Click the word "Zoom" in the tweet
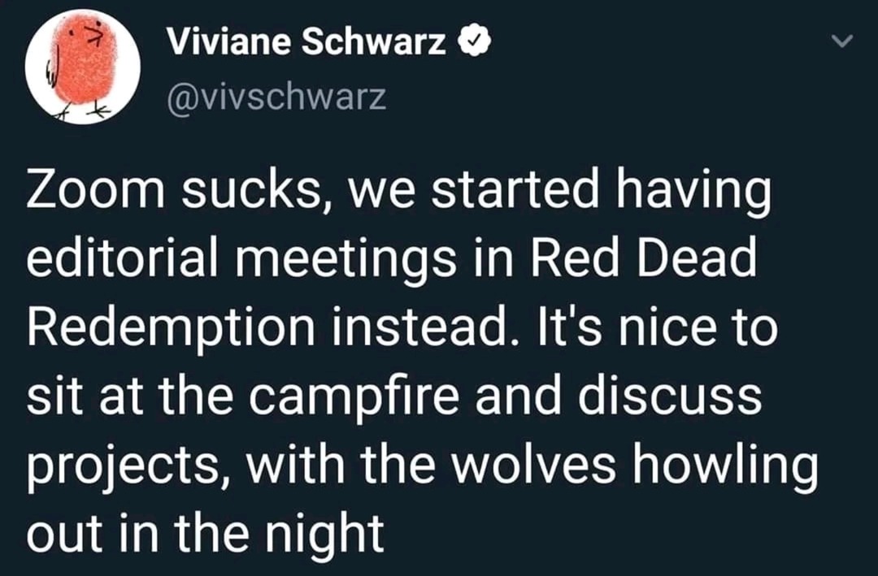 coord(95,190)
